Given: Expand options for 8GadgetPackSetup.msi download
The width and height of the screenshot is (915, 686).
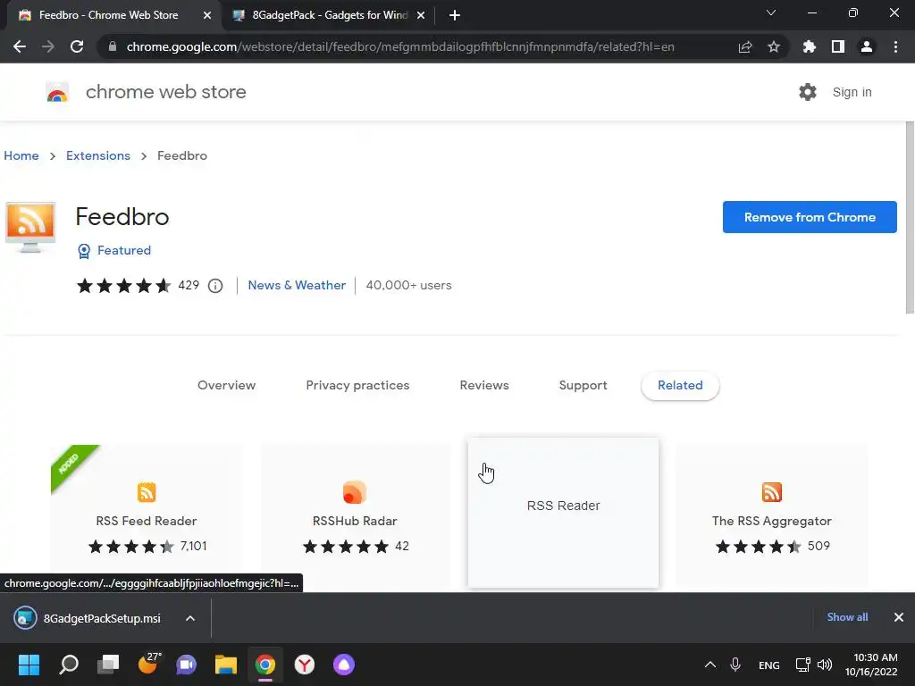Looking at the screenshot, I should [x=190, y=618].
